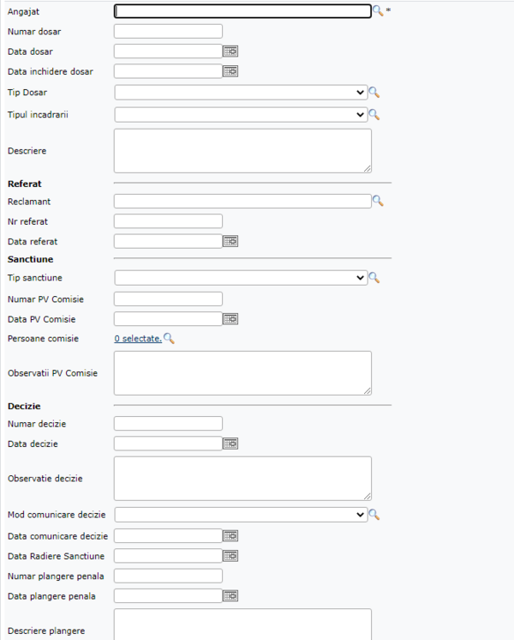The height and width of the screenshot is (640, 514).
Task: Open the Data referat calendar picker
Action: click(x=230, y=241)
